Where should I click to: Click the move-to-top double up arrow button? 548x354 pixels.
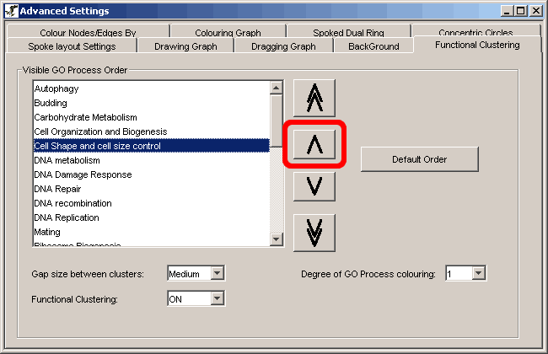point(314,99)
